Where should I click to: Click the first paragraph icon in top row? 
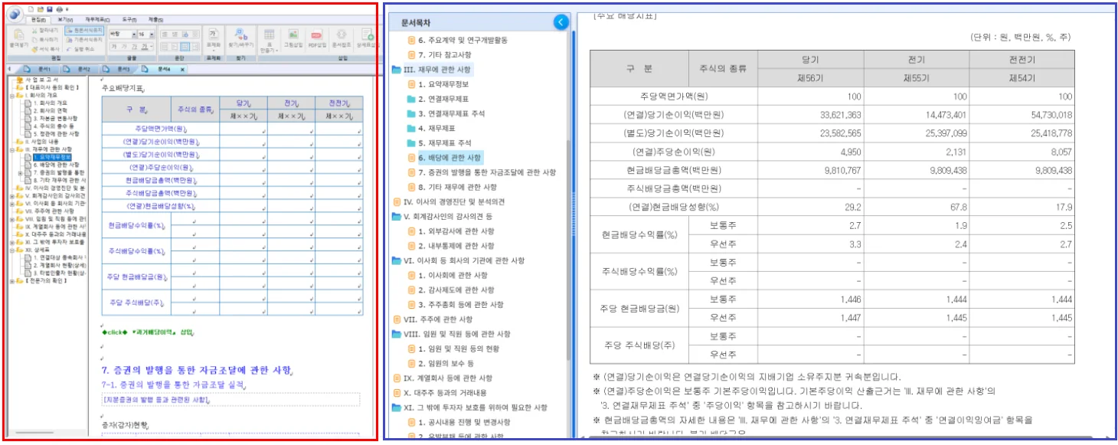(x=165, y=34)
